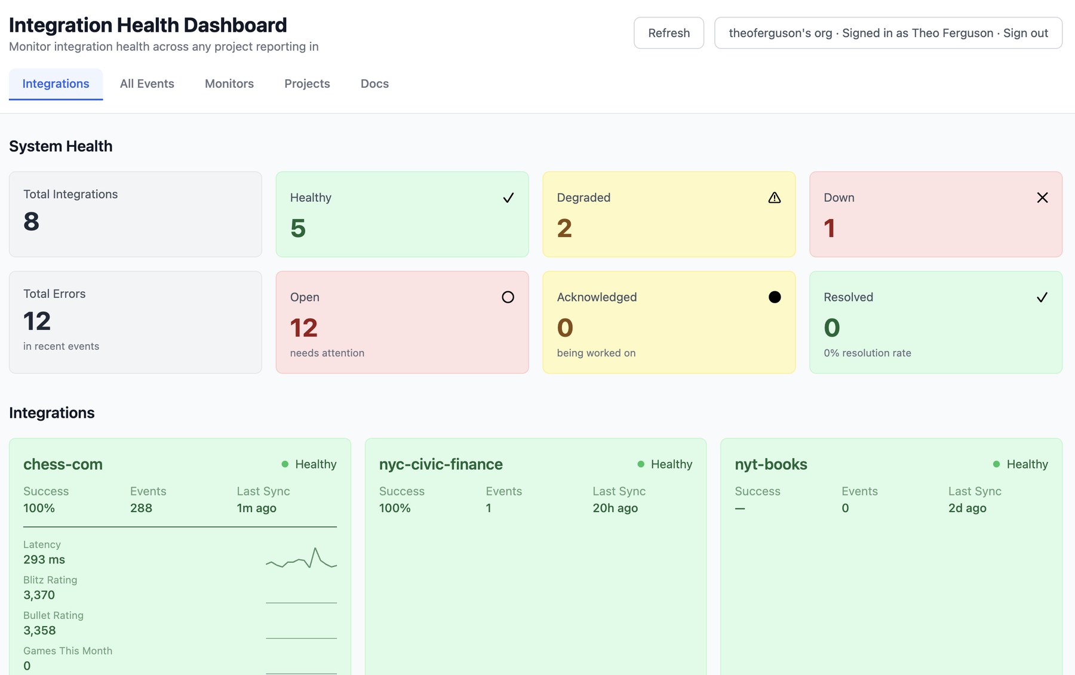Click the Down card X icon
1075x675 pixels.
(x=1042, y=198)
